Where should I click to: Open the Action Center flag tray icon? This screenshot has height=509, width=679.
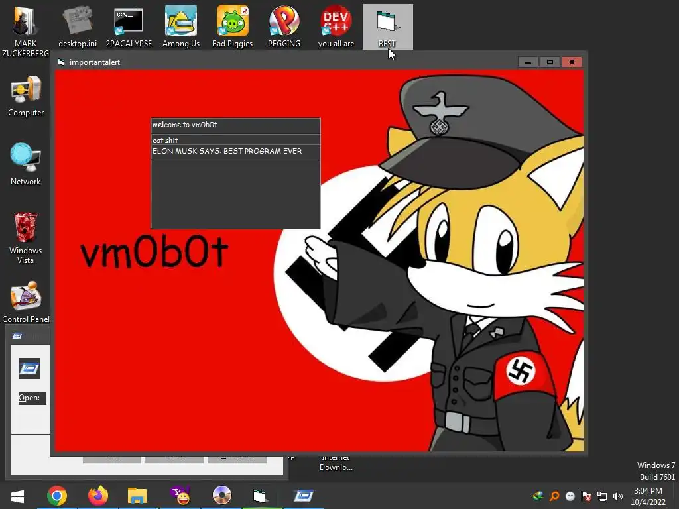586,496
